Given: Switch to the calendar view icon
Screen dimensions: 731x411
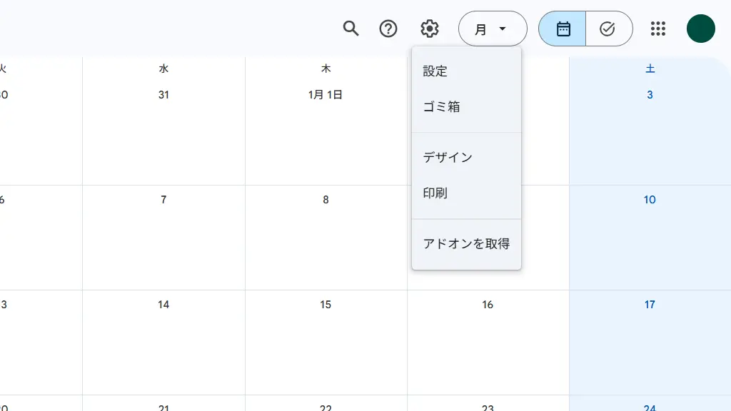Looking at the screenshot, I should 563,29.
